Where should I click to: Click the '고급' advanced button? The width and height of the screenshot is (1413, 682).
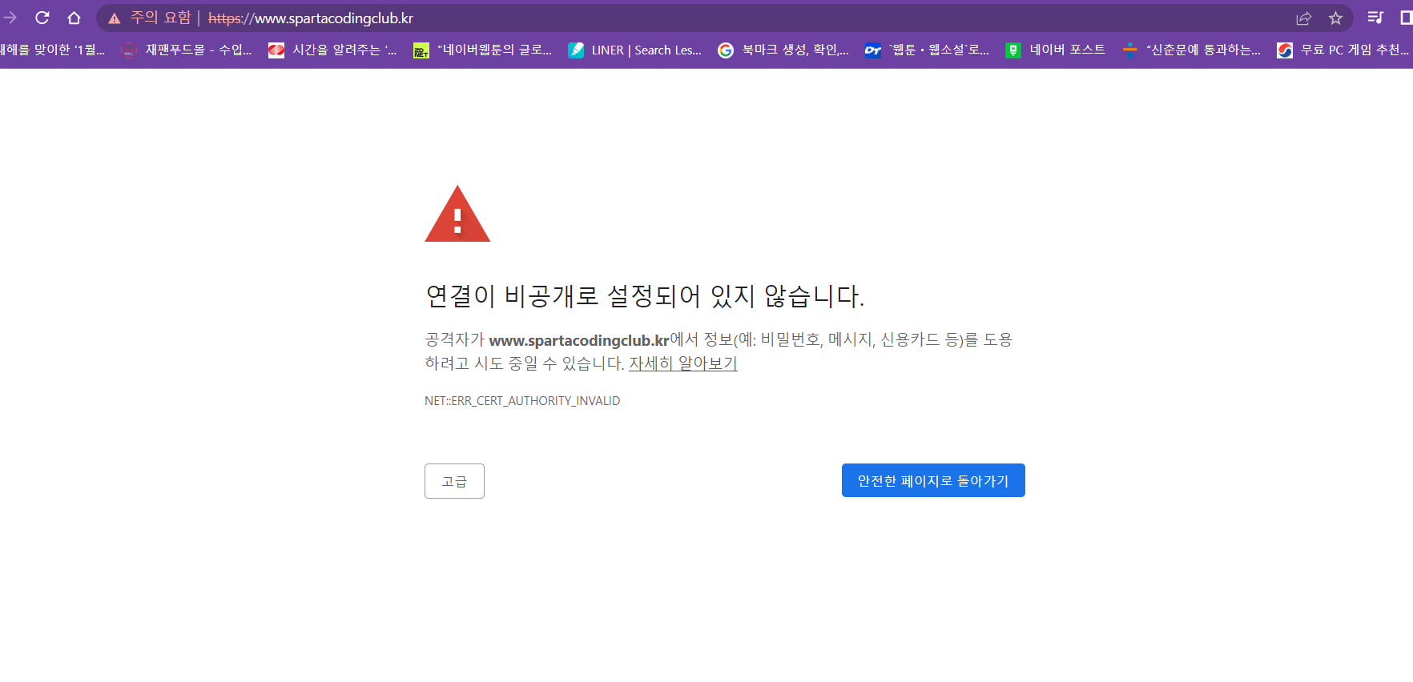pos(454,481)
